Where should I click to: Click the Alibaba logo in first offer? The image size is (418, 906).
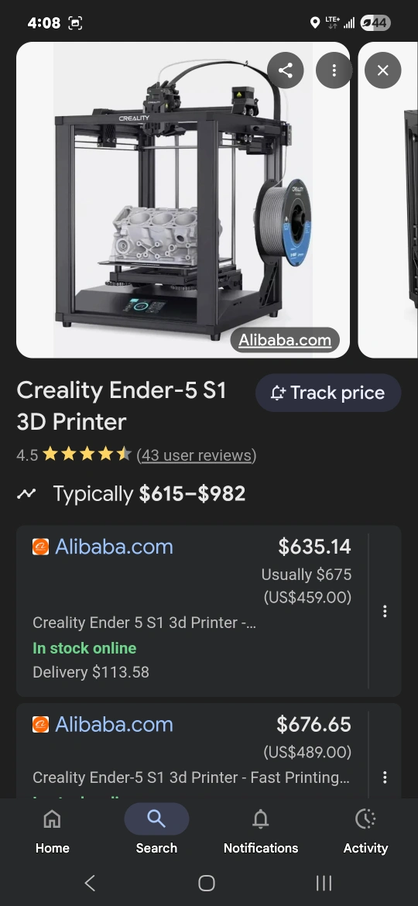pyautogui.click(x=40, y=547)
